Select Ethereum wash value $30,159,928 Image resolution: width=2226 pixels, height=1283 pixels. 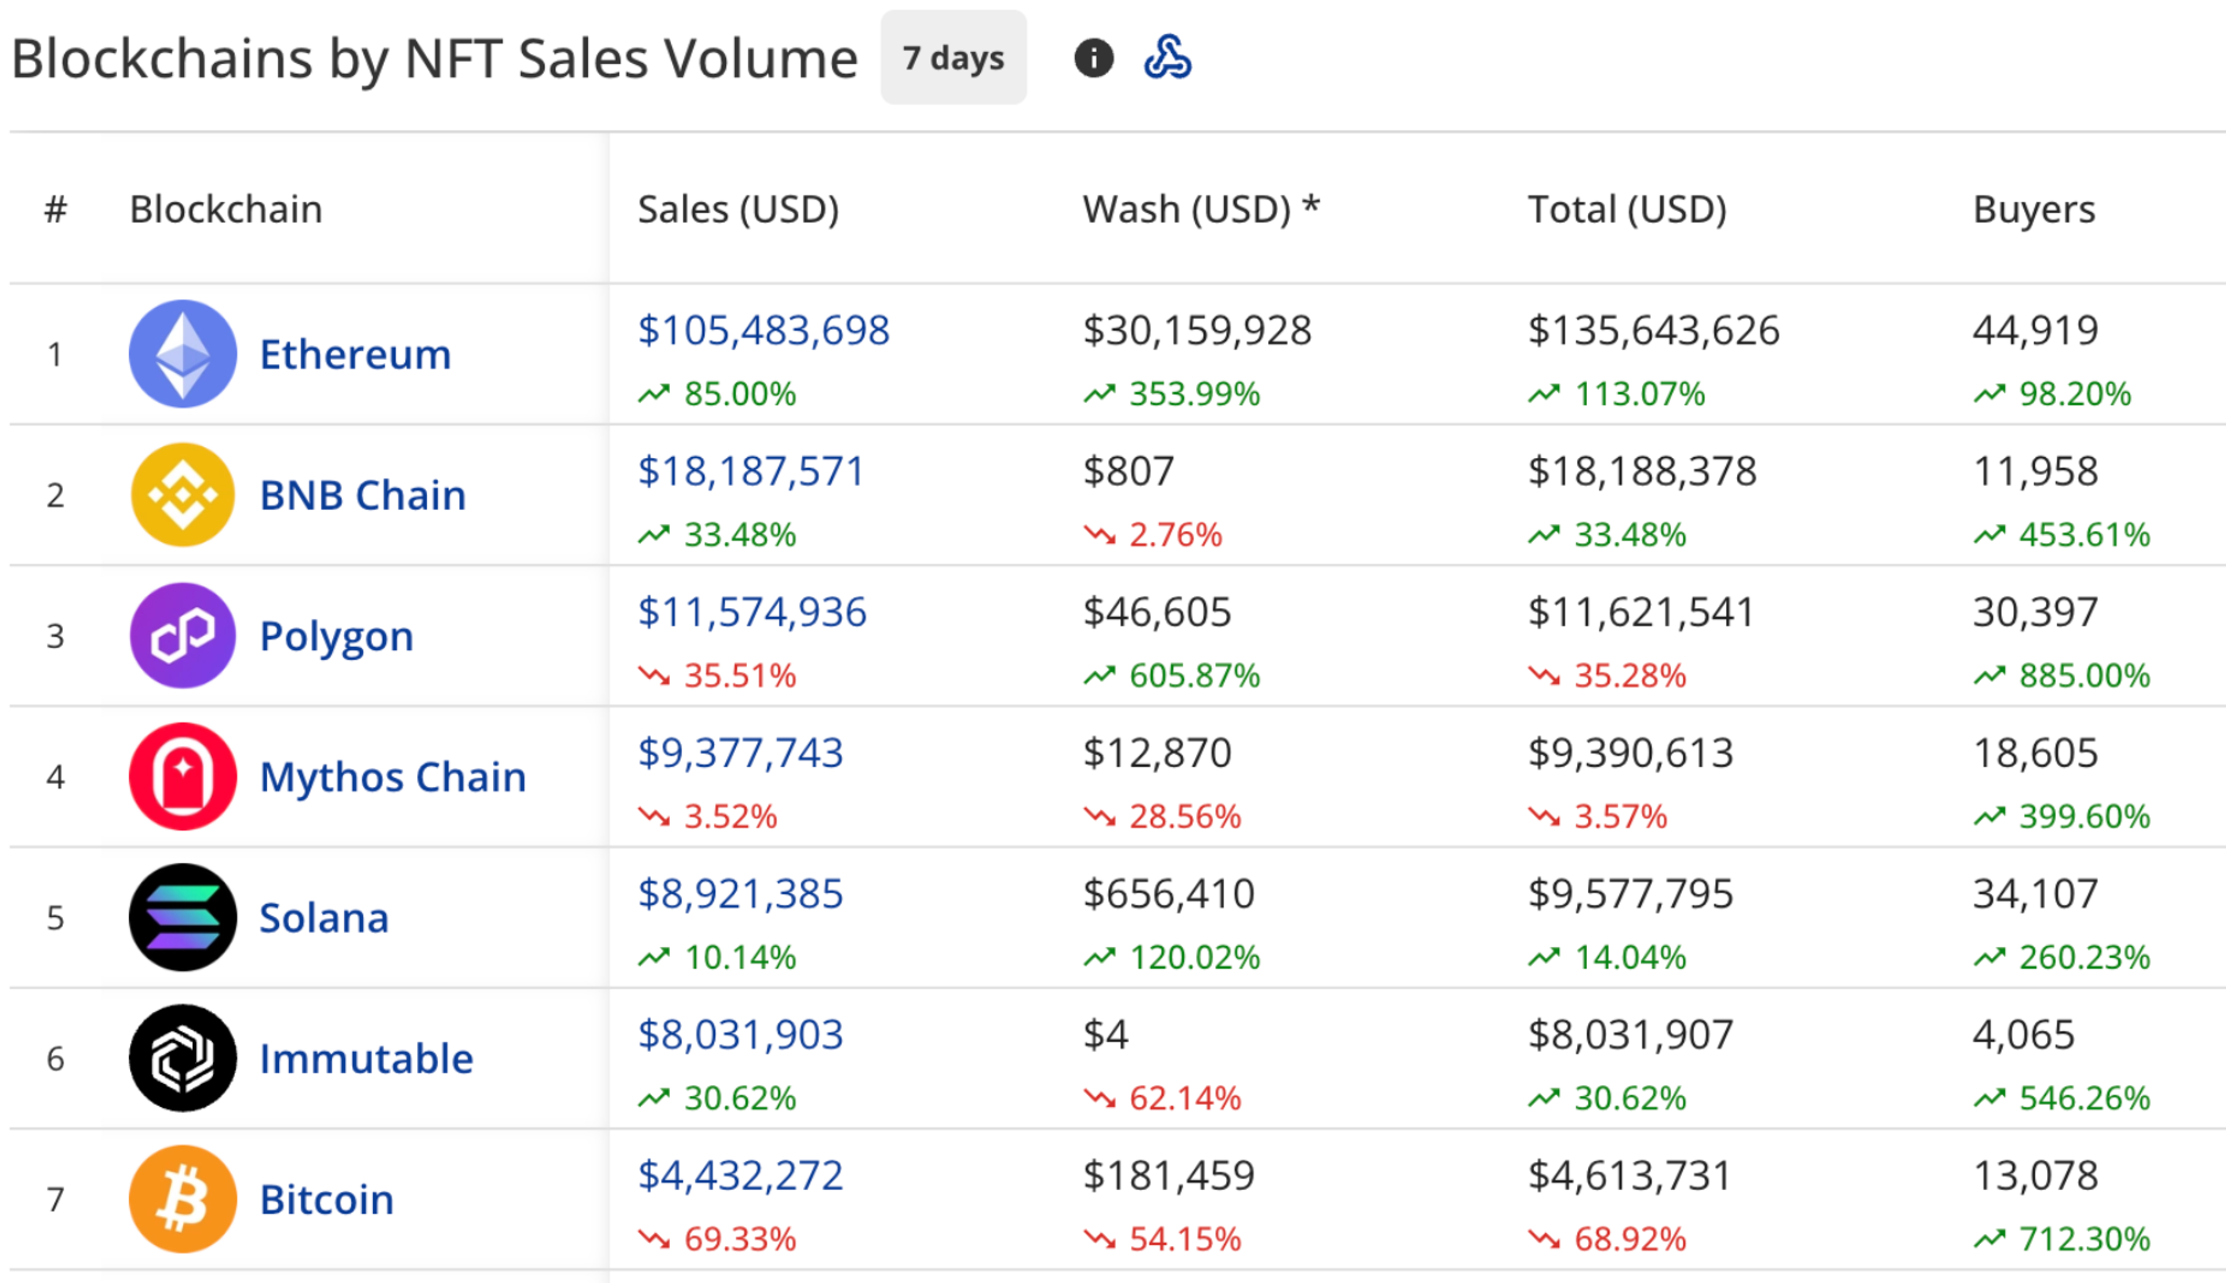[x=1196, y=330]
